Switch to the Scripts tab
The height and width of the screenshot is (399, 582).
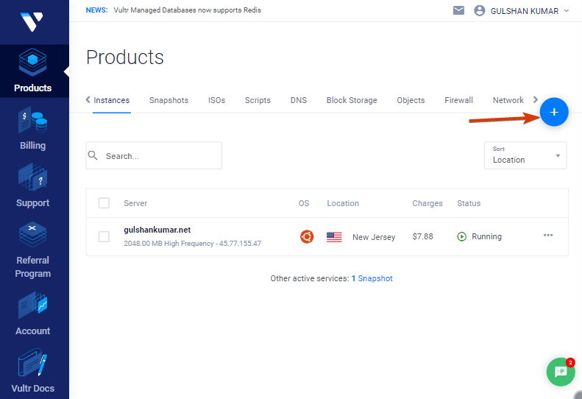tap(258, 100)
